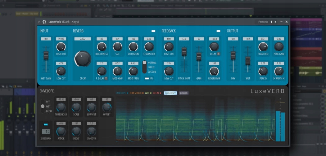
Task: Toggle the WET curve in the display legend
Action: 148,93
